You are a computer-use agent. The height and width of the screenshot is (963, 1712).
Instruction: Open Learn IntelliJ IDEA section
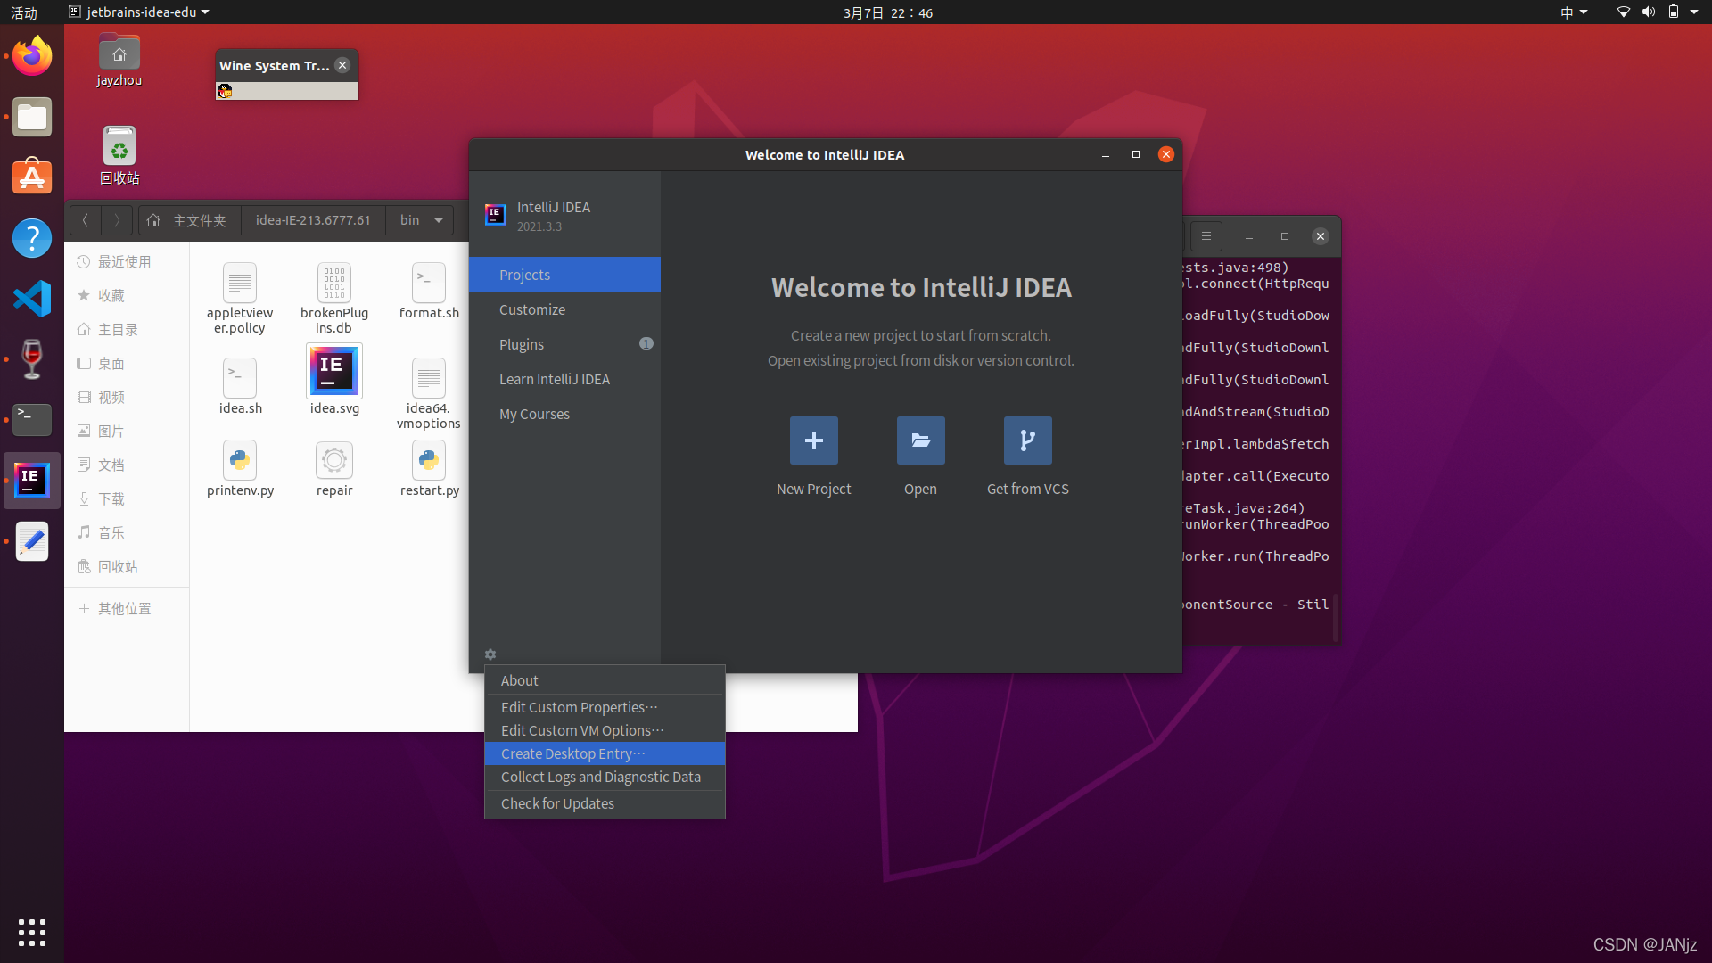click(x=555, y=379)
